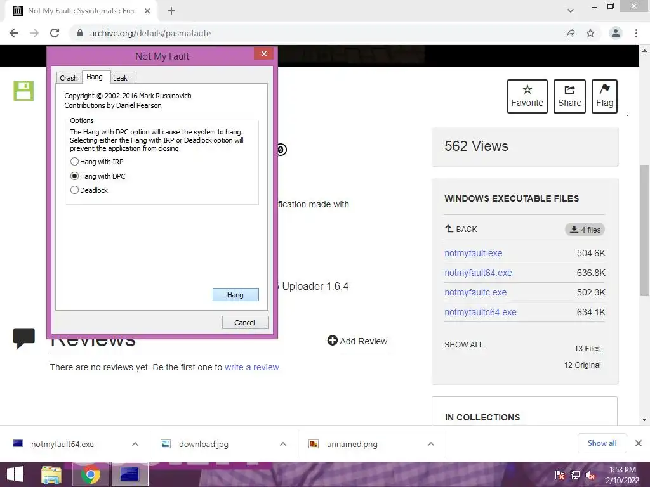
Task: Download all via 4 files button
Action: (x=585, y=230)
